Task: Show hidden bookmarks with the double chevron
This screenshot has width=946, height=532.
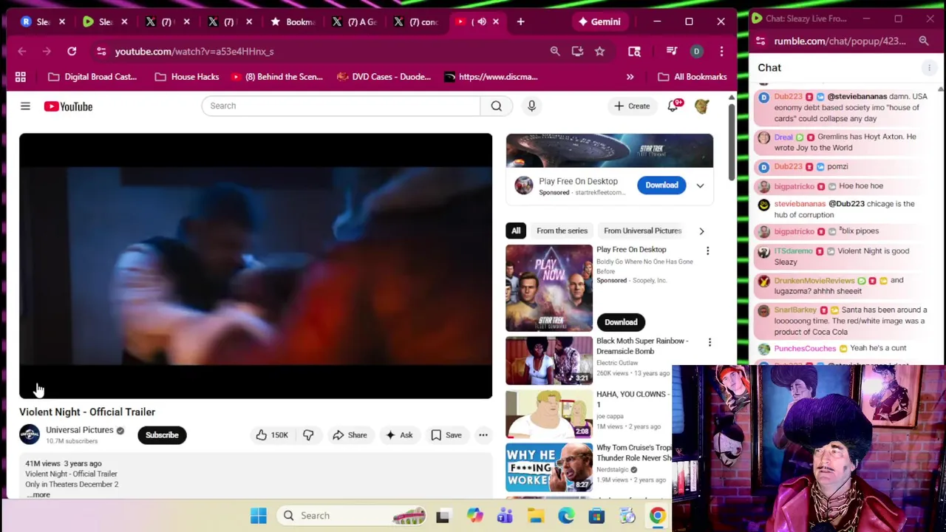Action: [x=630, y=77]
